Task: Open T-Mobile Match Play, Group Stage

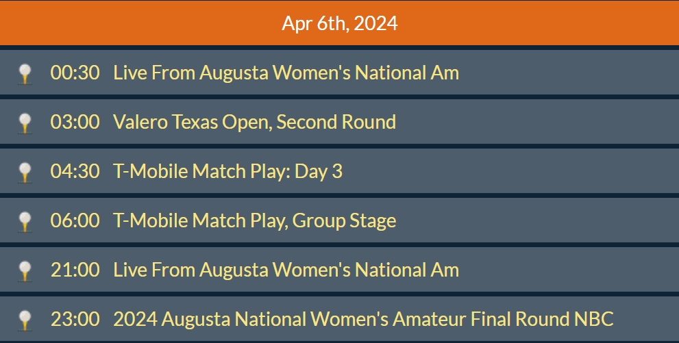Action: (x=255, y=220)
